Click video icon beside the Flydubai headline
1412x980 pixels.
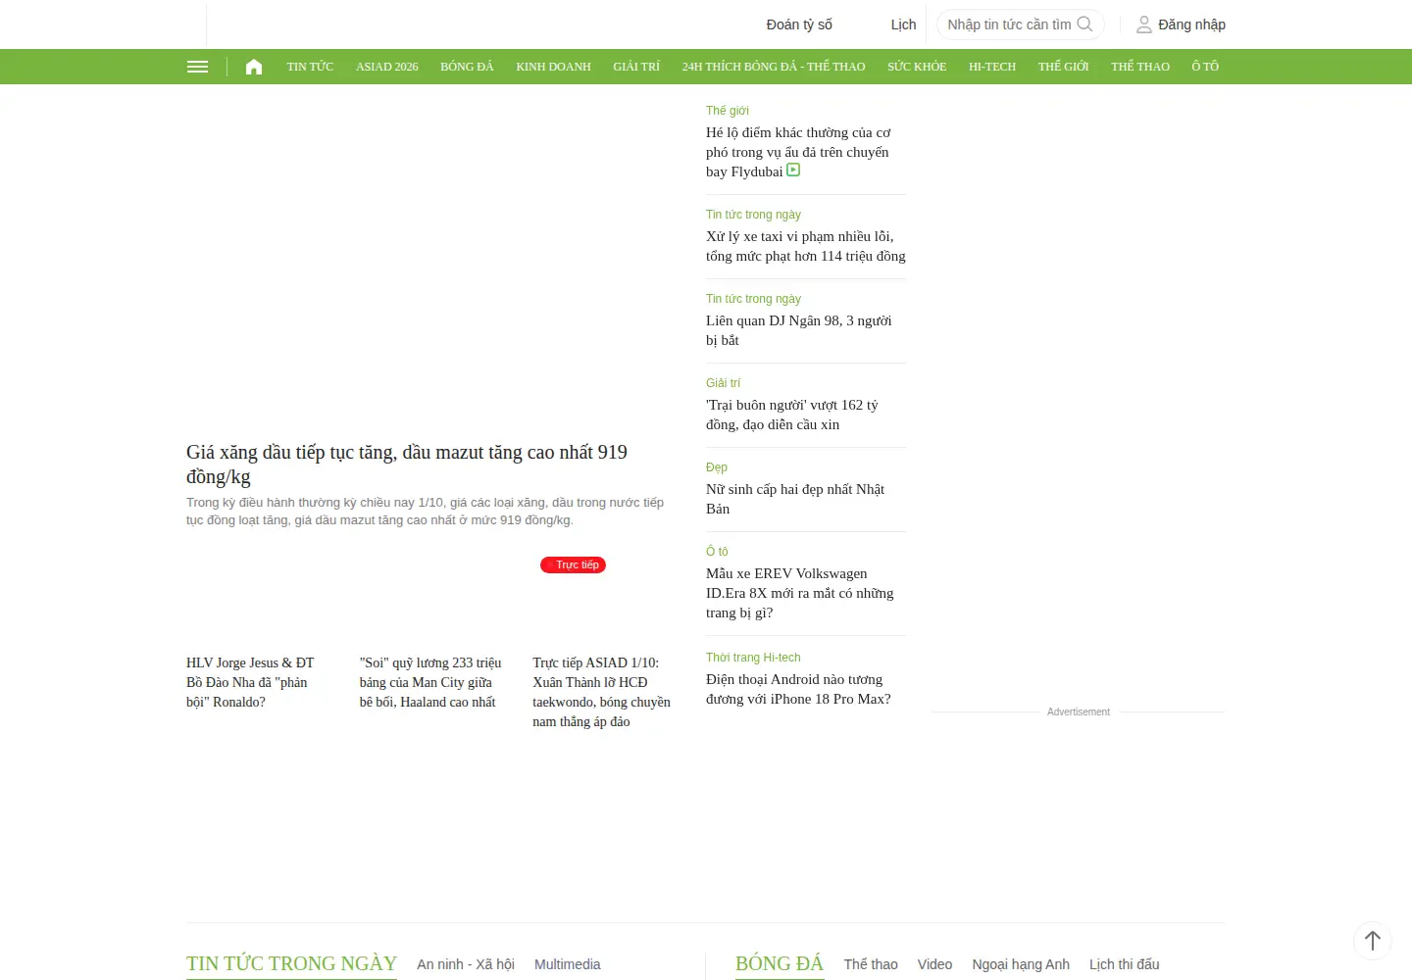pos(793,170)
